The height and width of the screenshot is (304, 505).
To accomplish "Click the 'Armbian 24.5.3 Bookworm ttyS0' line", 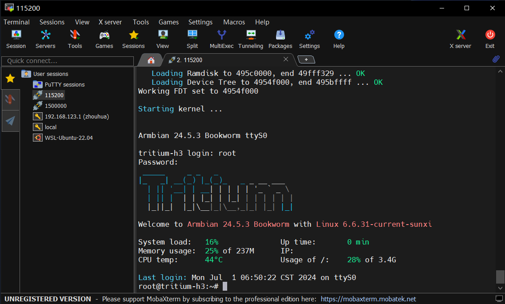I will [203, 135].
